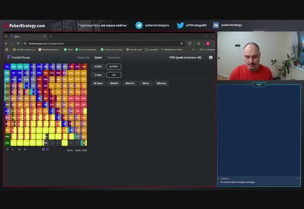Open the Редактор tab
The width and height of the screenshot is (304, 209).
[x=83, y=57]
